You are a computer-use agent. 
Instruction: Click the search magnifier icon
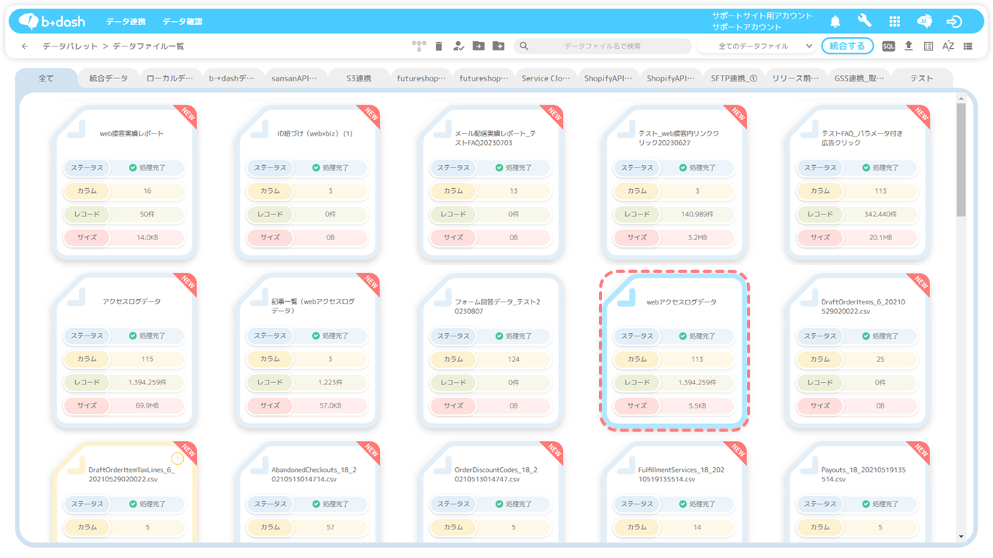524,46
